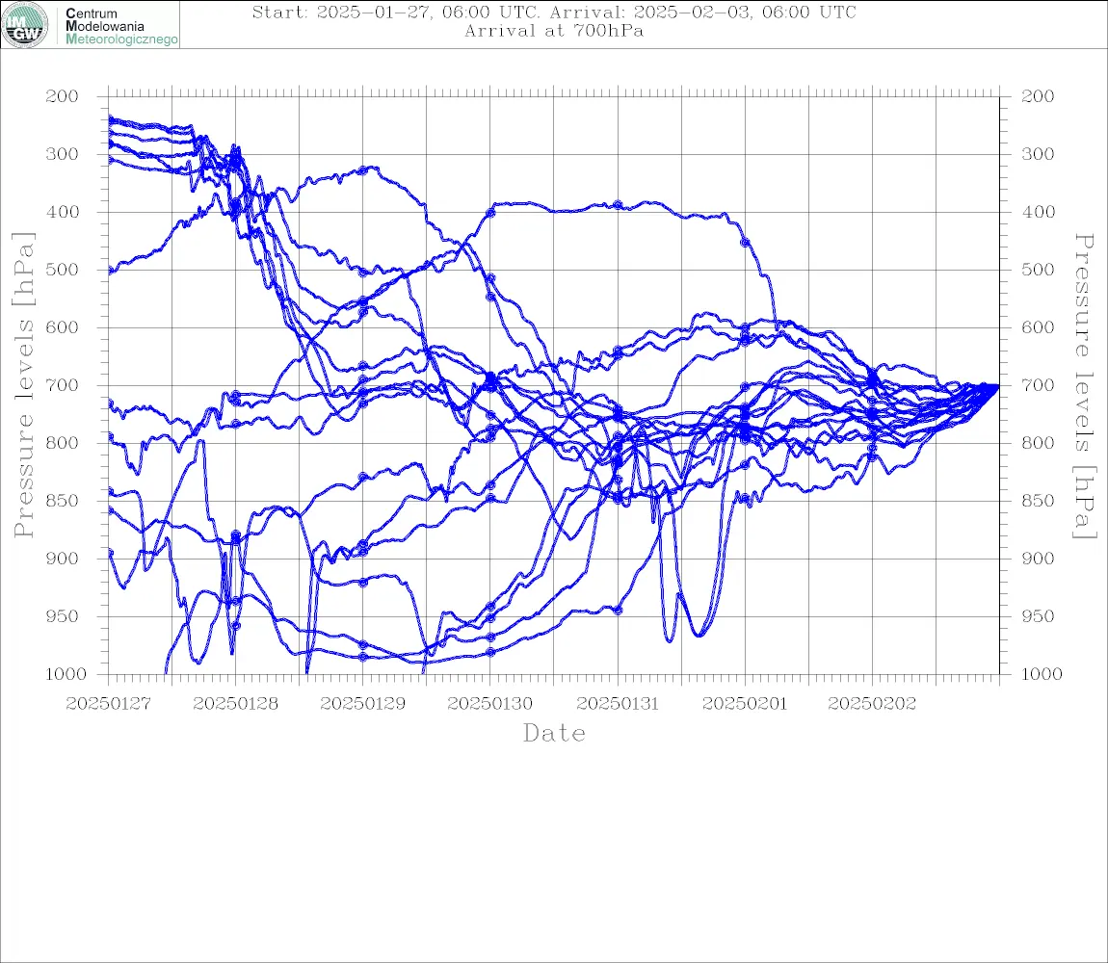
Task: Click the right axis 500 label
Action: pyautogui.click(x=1038, y=270)
